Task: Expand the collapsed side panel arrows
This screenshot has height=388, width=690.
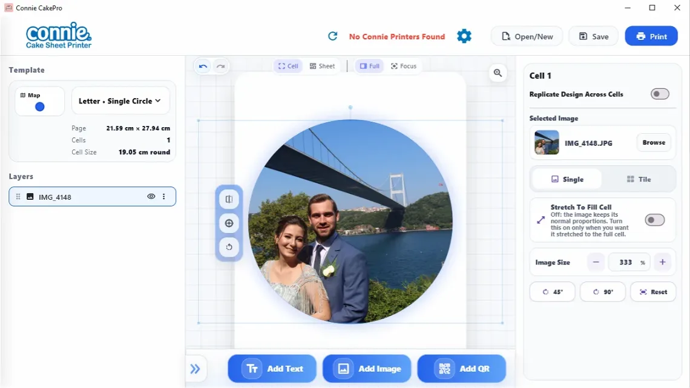Action: [195, 369]
